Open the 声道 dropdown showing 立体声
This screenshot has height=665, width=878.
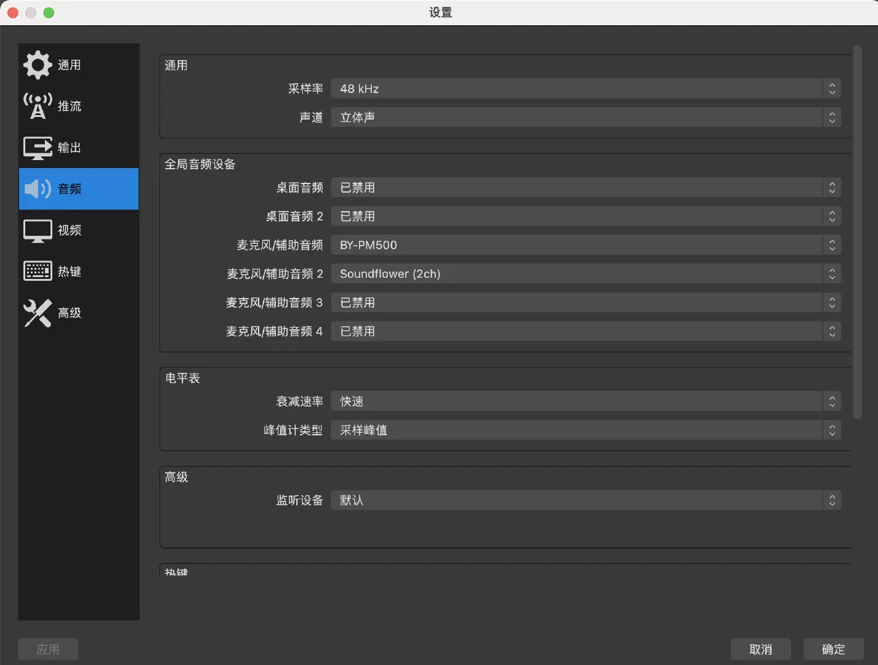pyautogui.click(x=586, y=117)
